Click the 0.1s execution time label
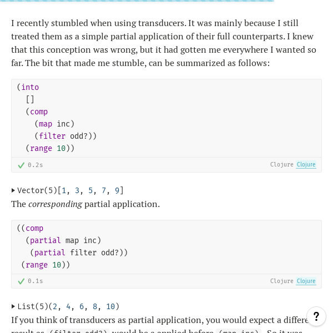 click(x=36, y=281)
